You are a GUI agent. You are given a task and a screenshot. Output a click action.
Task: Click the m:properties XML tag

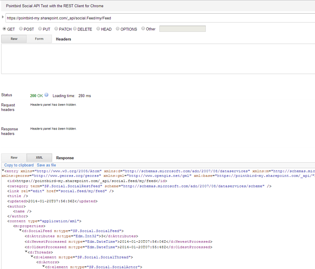click(x=29, y=226)
